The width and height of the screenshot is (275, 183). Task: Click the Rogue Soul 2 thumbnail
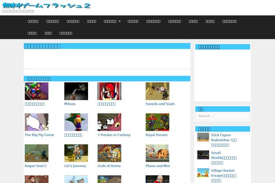(x=37, y=153)
